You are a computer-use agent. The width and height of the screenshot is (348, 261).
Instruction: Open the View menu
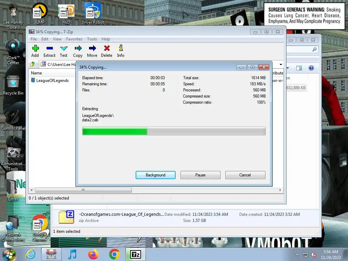pos(57,39)
